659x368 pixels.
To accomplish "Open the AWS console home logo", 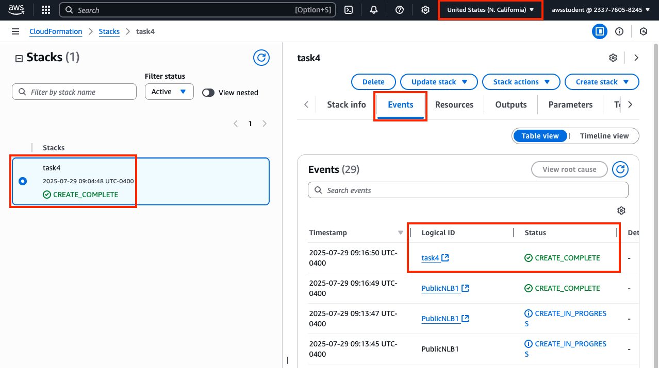I will pos(16,10).
